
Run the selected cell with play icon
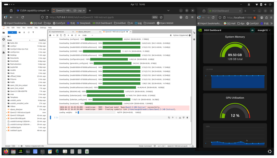point(68,35)
